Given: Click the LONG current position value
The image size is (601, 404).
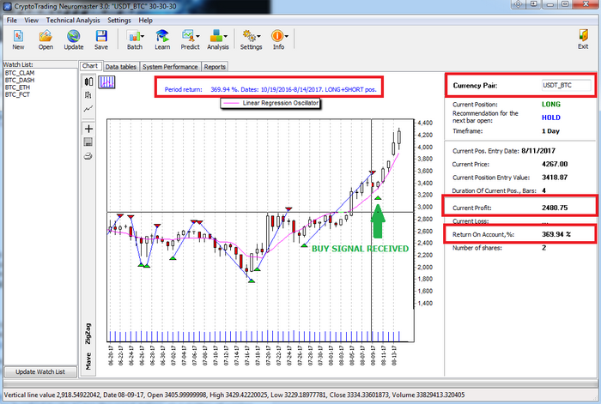Looking at the screenshot, I should click(x=551, y=104).
